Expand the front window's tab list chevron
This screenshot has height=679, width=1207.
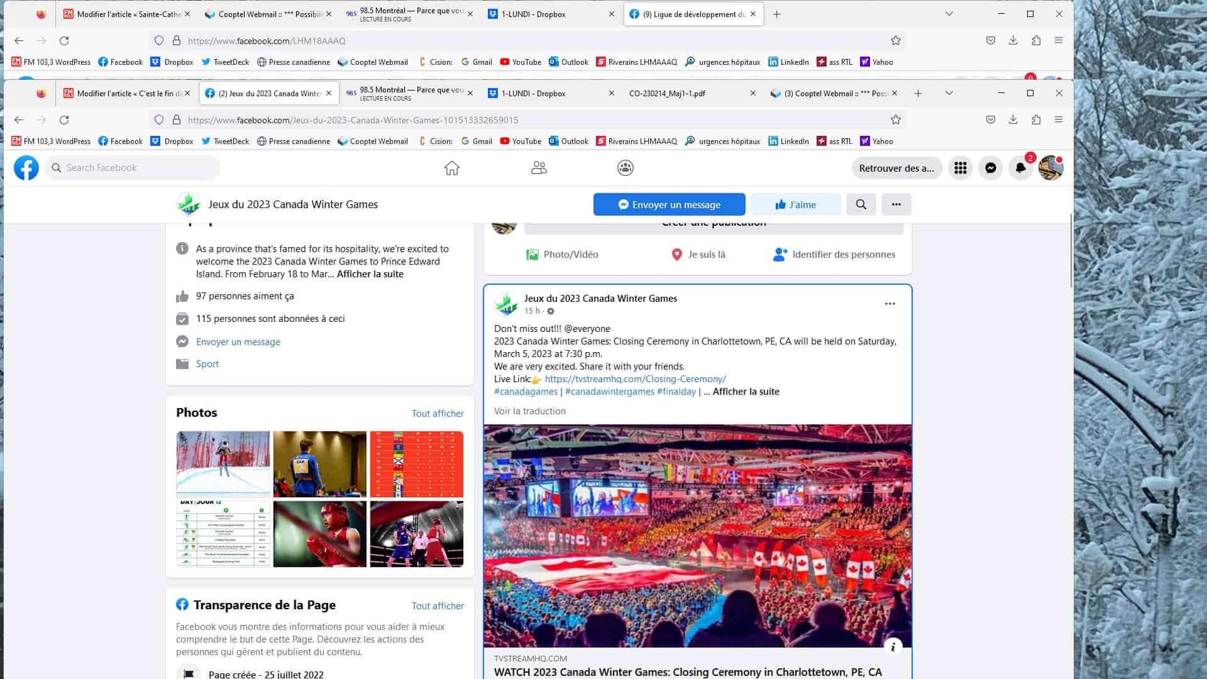(x=949, y=93)
